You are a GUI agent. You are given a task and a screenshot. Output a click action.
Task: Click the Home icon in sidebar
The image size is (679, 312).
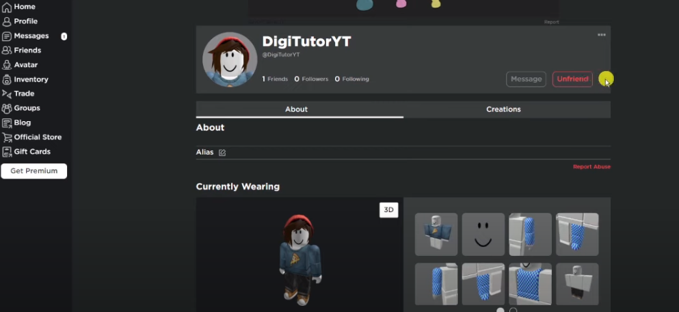[6, 7]
